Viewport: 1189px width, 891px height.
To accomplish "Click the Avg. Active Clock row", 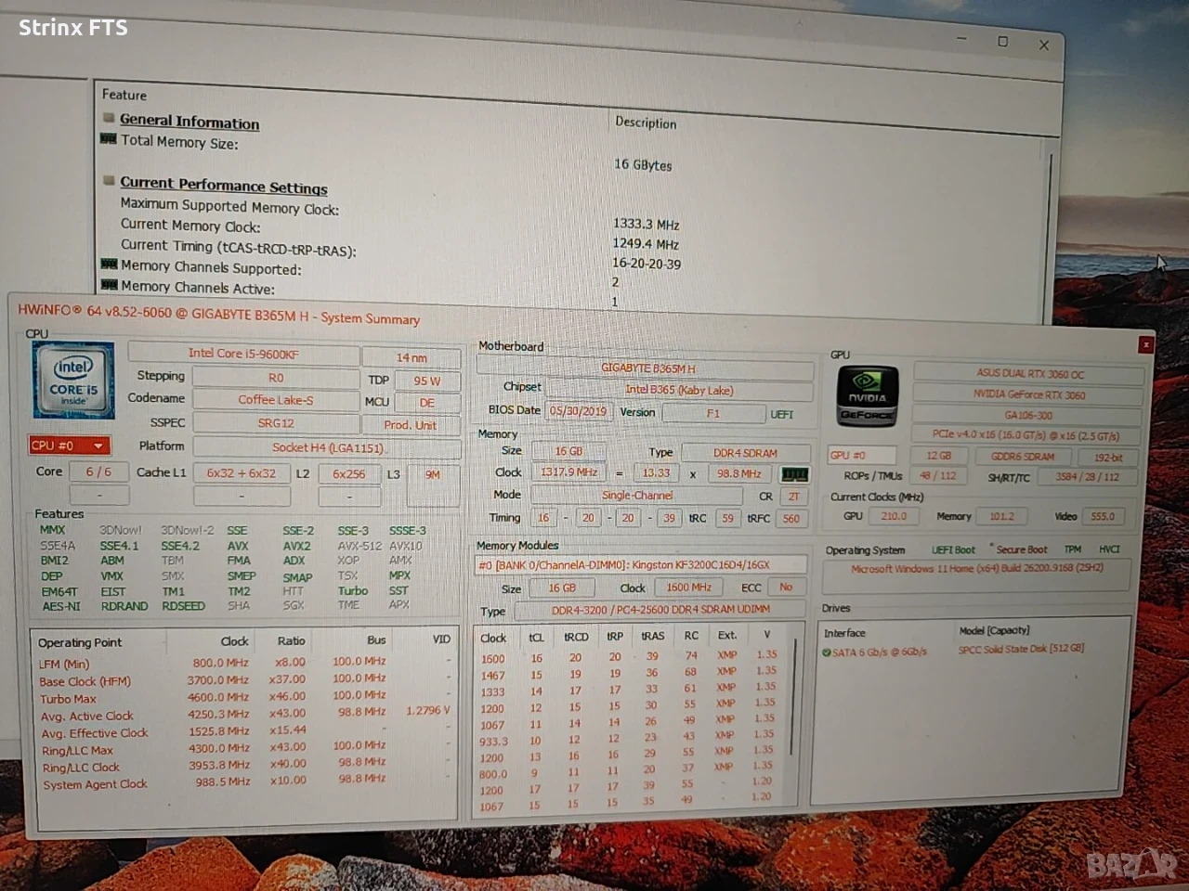I will coord(244,715).
